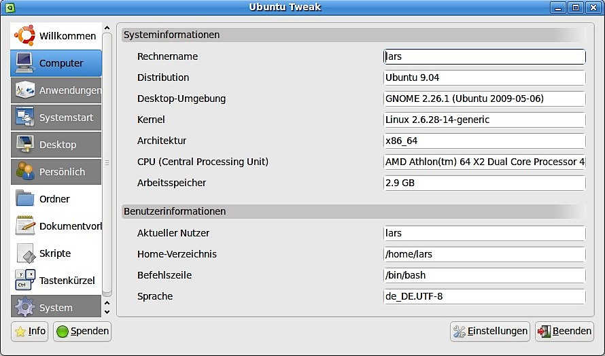Click the Sprache field de_DE.UTF-8

(x=484, y=296)
